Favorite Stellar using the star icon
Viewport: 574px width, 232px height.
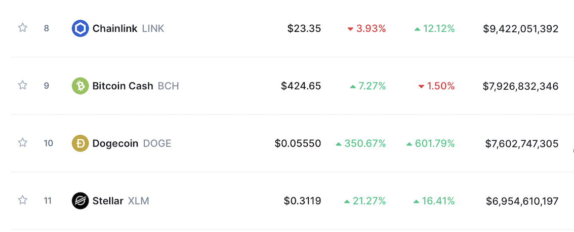(x=23, y=200)
